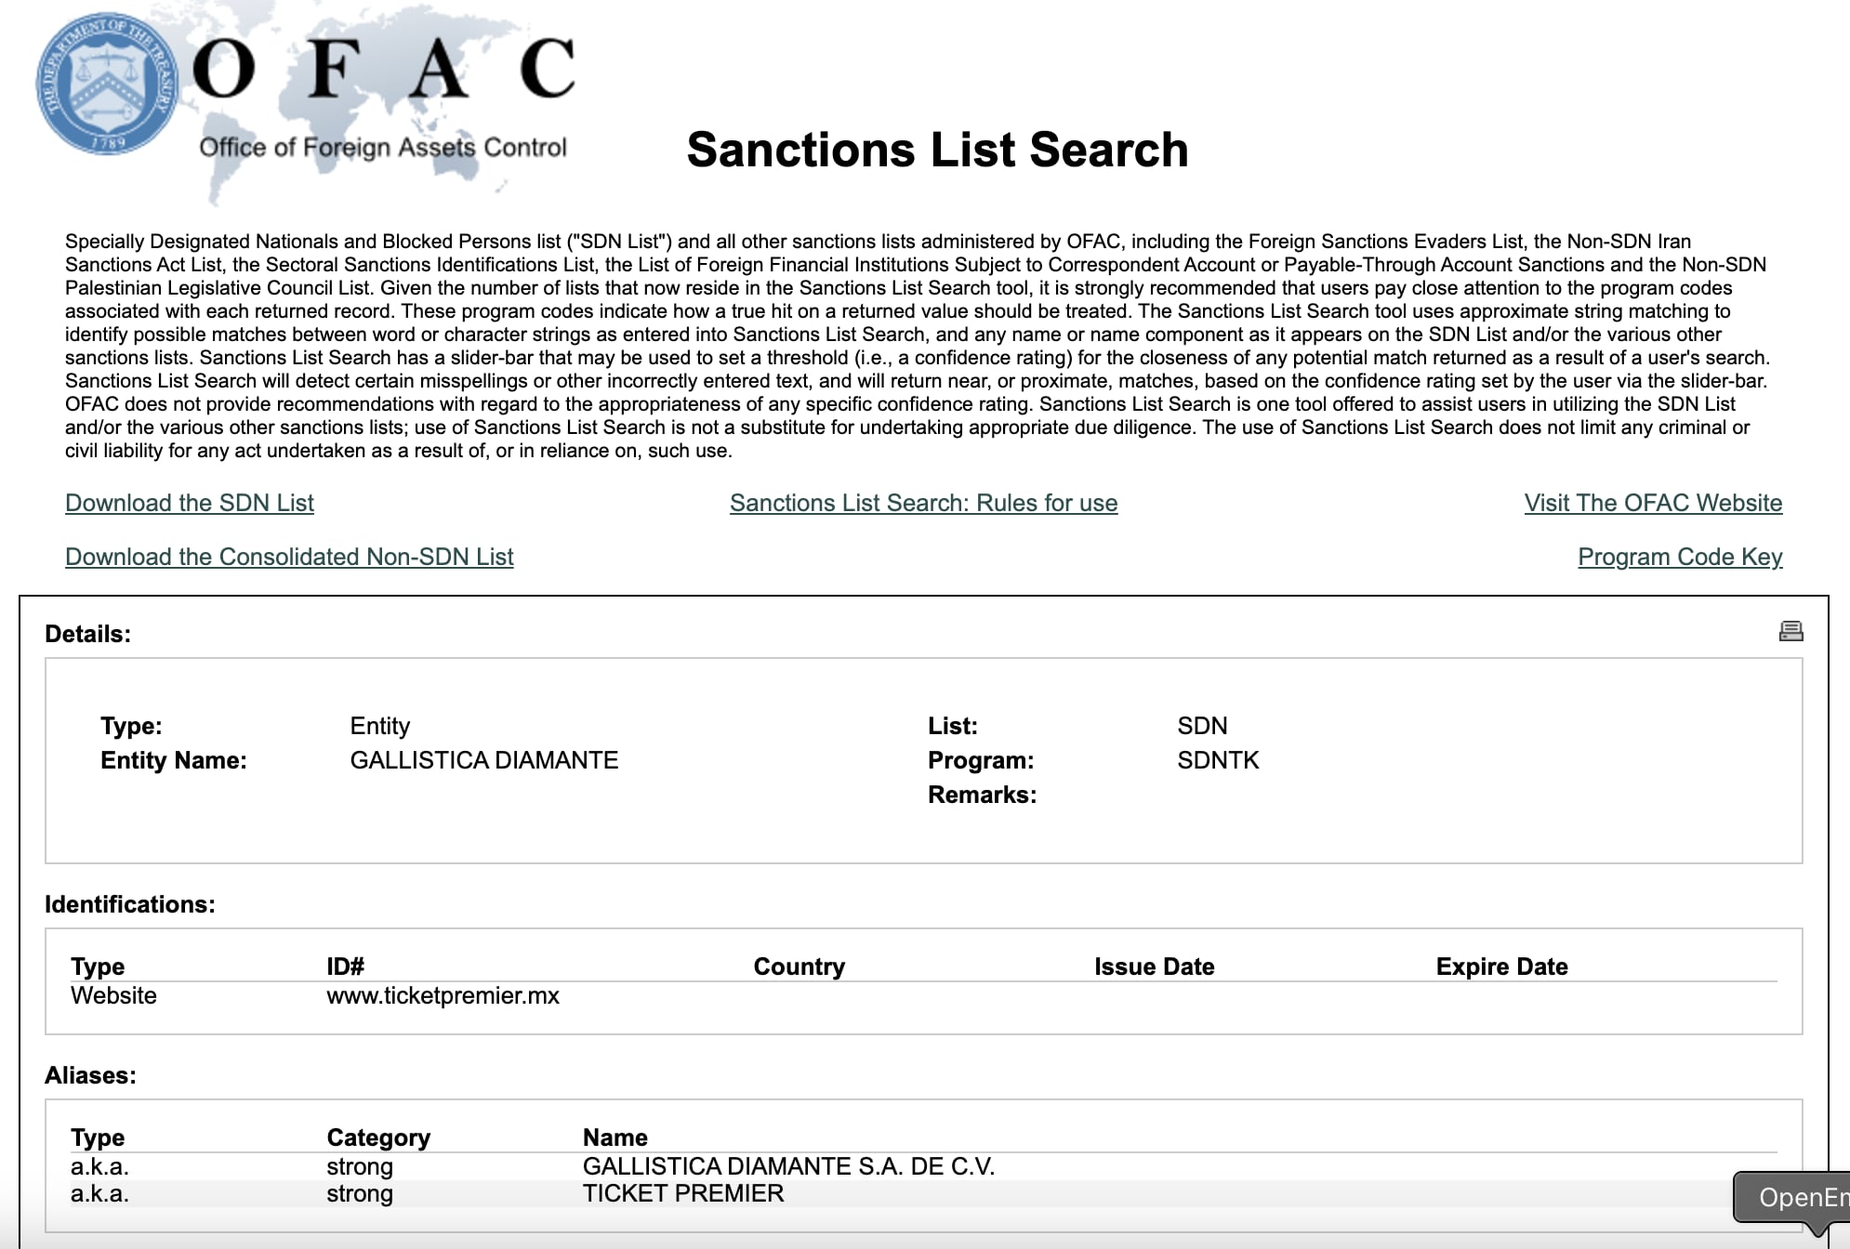Click the Details section label

tap(86, 632)
